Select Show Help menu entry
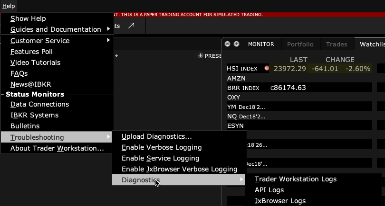 click(x=57, y=18)
